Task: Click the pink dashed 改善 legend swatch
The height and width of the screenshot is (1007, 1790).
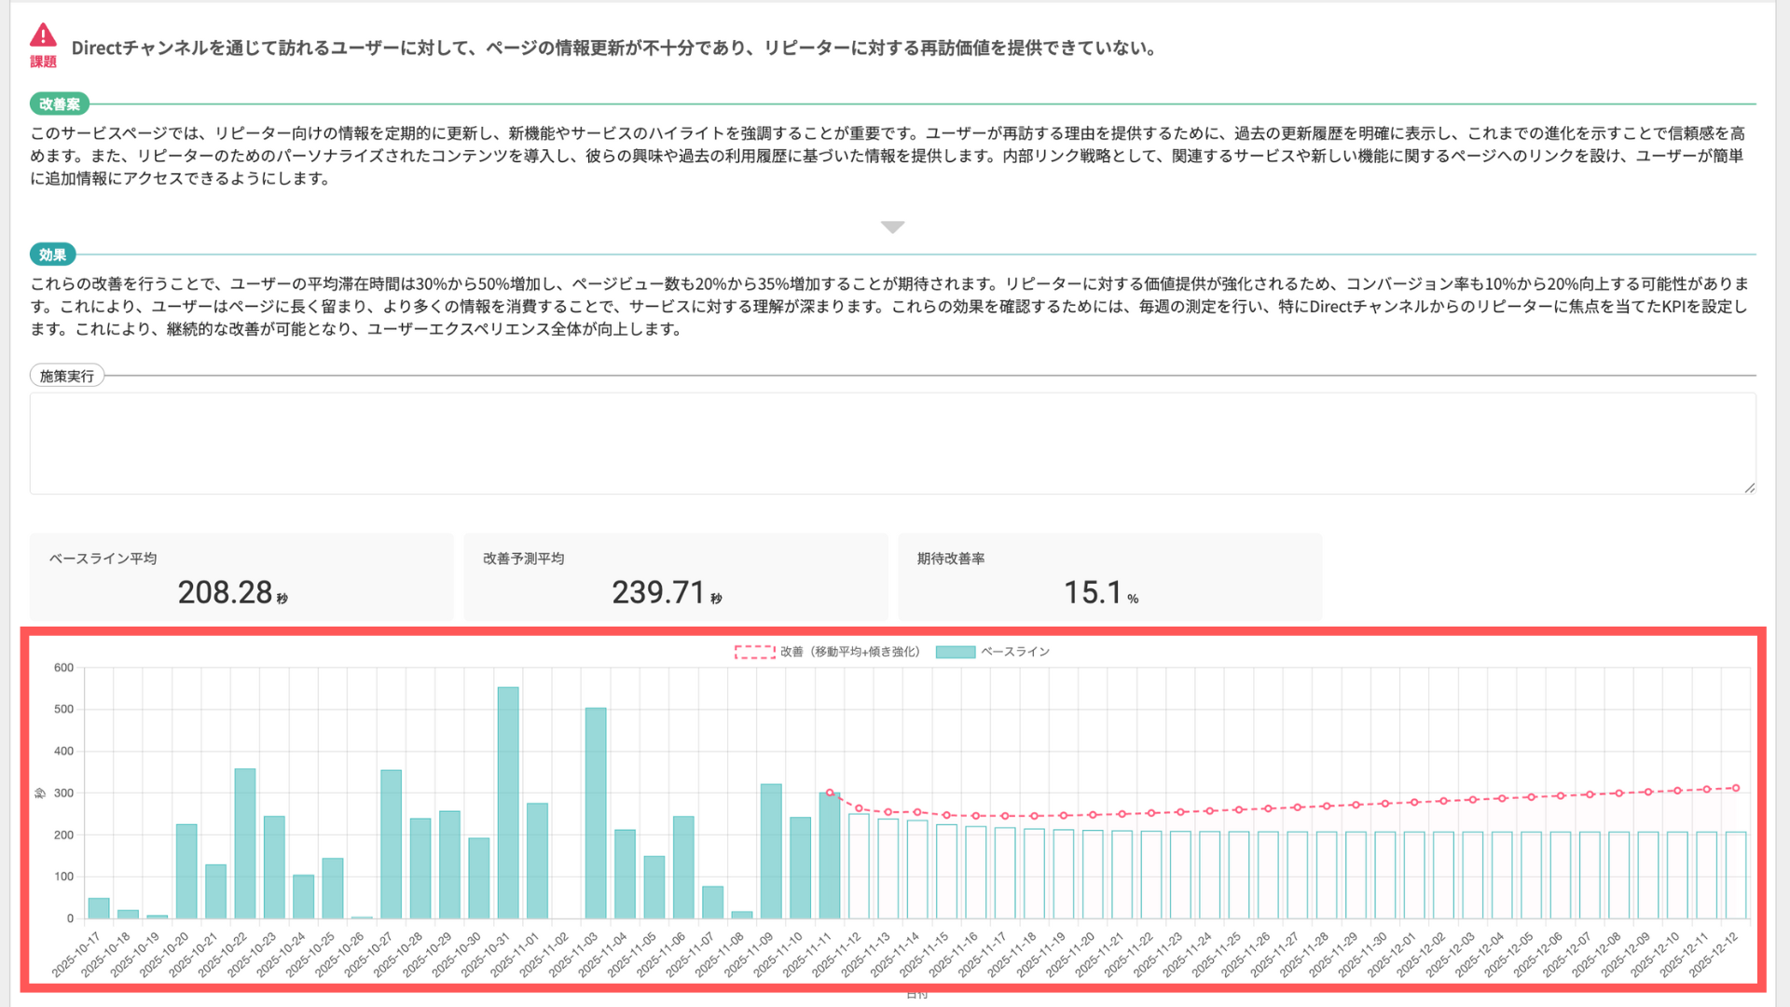Action: 754,652
